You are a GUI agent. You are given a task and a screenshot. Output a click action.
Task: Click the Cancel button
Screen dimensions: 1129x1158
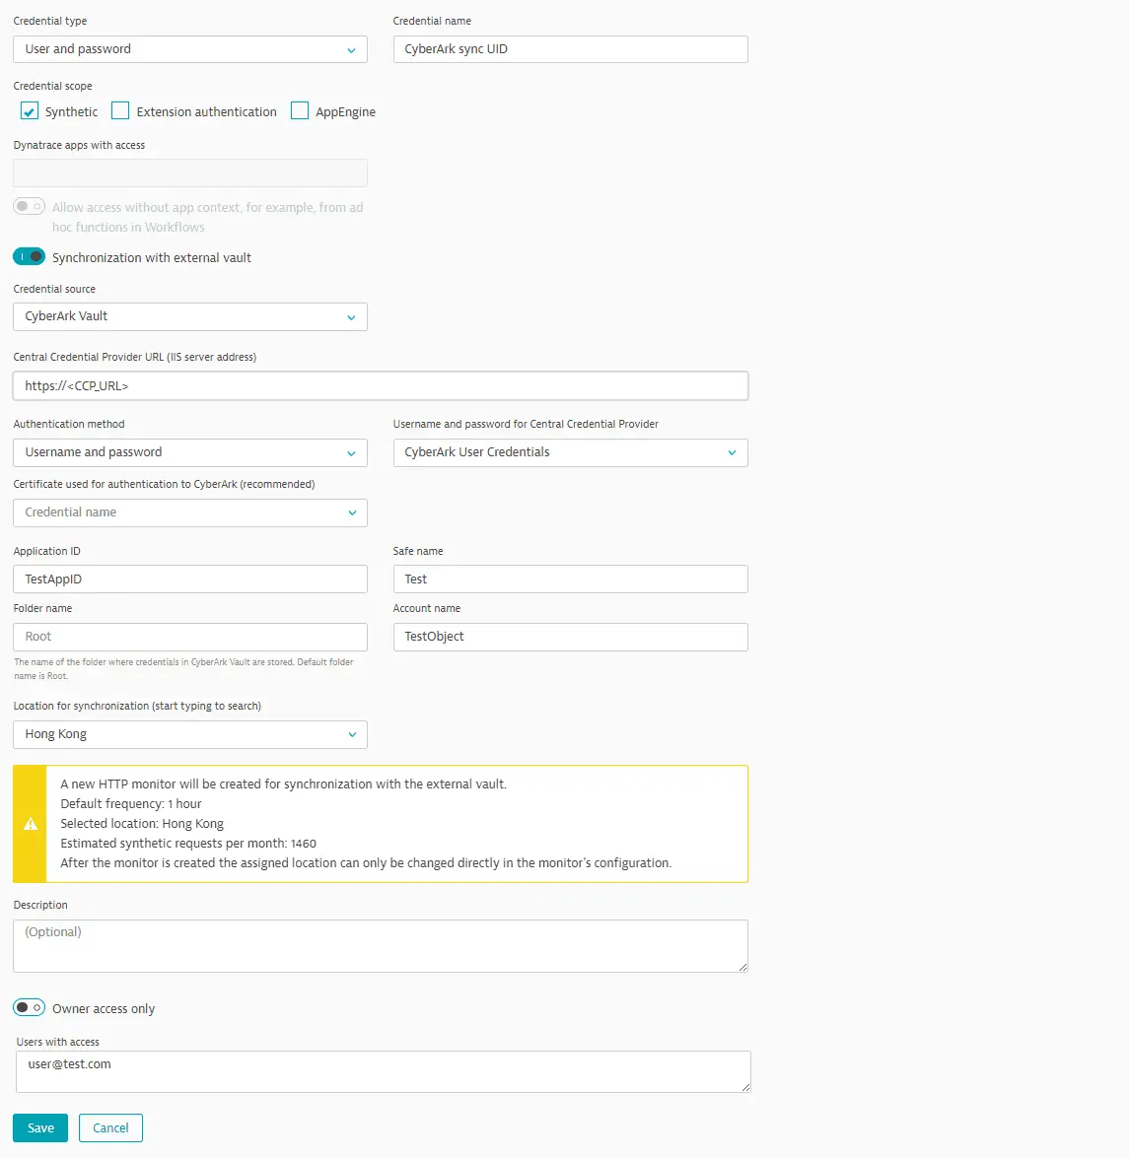[110, 1127]
